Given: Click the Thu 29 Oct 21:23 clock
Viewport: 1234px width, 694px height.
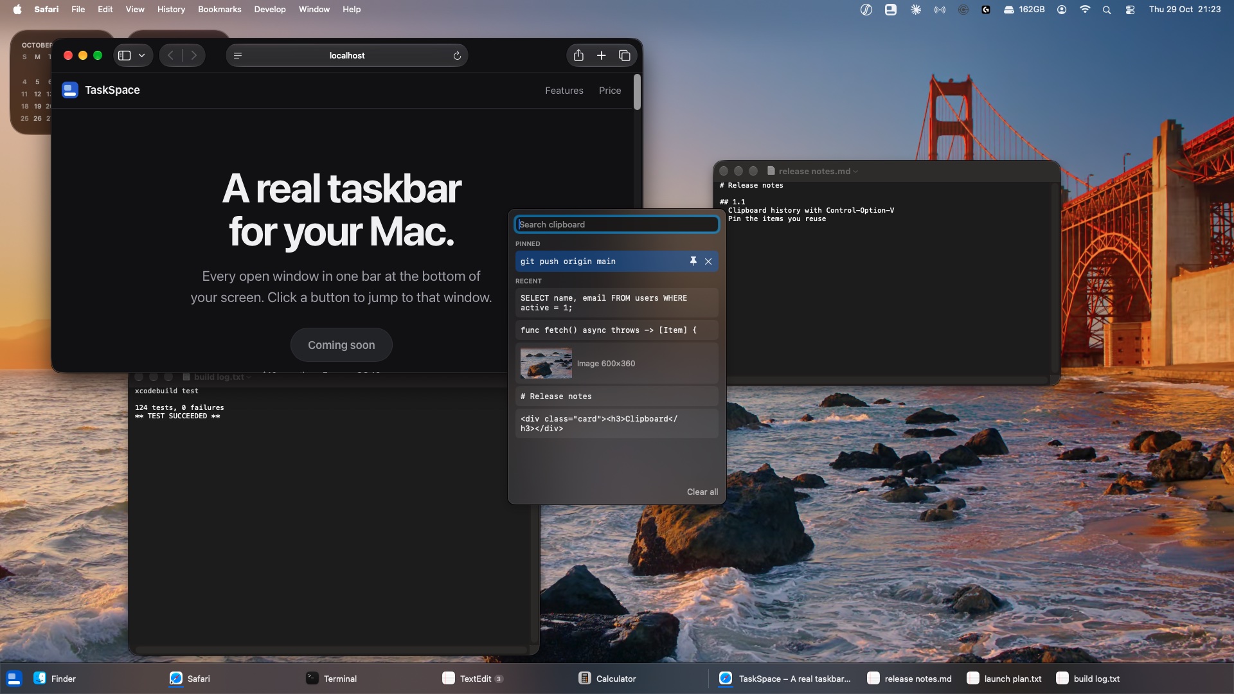Looking at the screenshot, I should [x=1185, y=10].
